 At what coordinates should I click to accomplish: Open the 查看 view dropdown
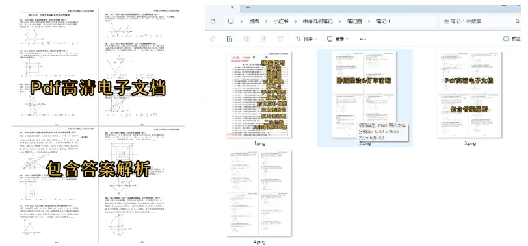click(x=337, y=39)
